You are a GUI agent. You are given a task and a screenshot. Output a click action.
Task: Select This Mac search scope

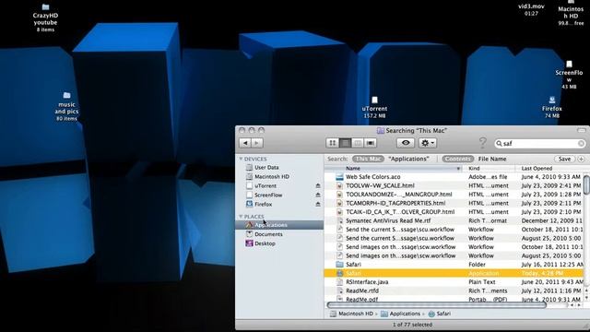coord(368,159)
